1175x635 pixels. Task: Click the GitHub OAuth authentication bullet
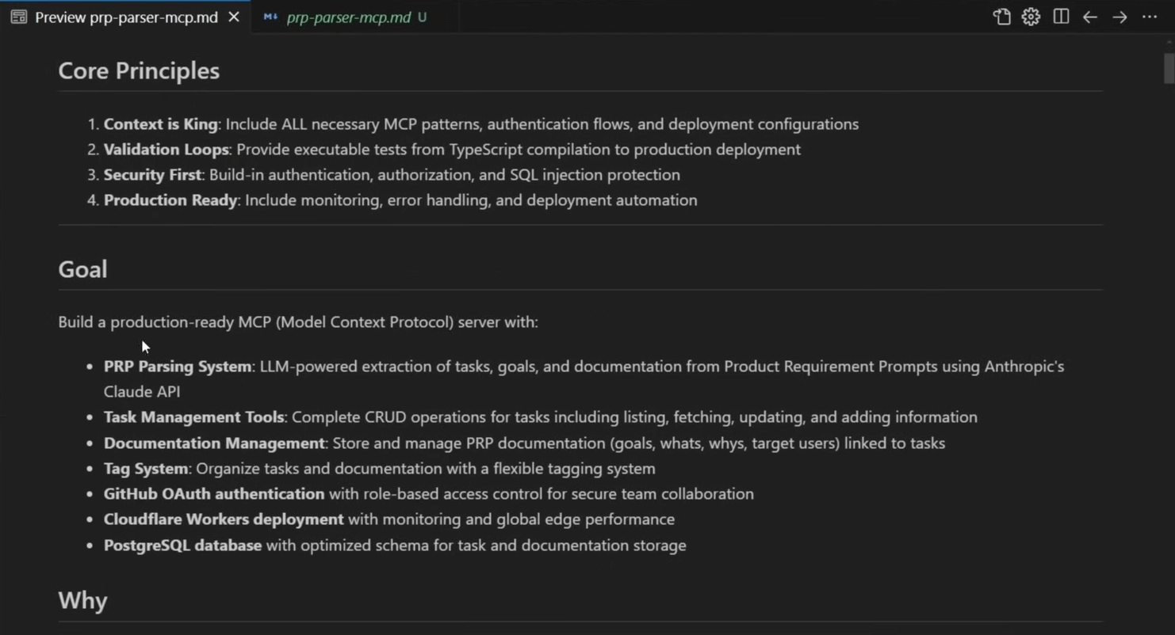click(x=428, y=494)
